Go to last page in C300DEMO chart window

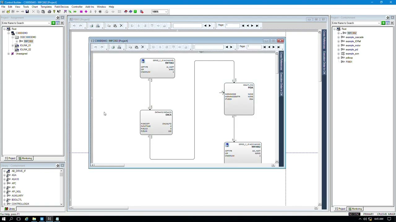click(x=278, y=47)
